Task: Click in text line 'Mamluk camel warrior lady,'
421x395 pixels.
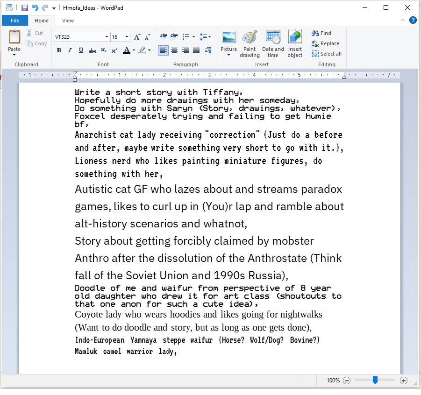Action: pyautogui.click(x=125, y=351)
